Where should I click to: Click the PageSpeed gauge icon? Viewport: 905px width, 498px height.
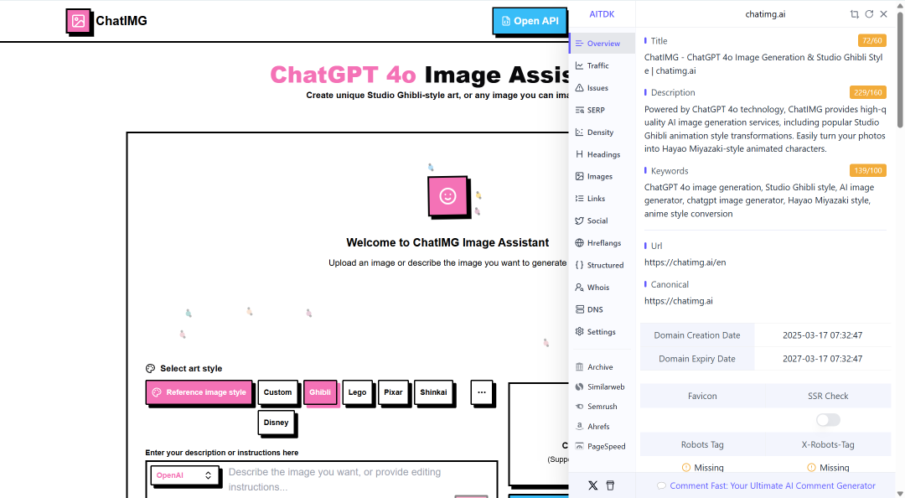580,446
